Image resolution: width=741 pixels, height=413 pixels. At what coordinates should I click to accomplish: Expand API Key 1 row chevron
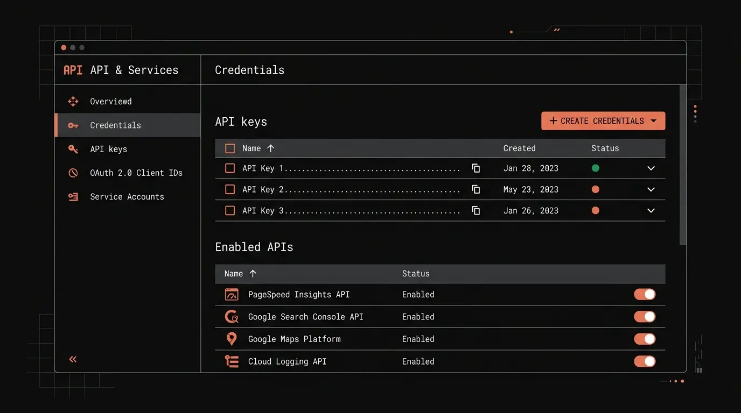651,168
